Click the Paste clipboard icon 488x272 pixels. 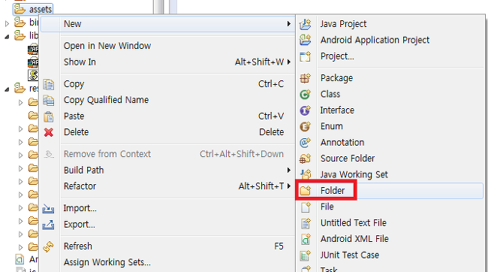coord(49,116)
